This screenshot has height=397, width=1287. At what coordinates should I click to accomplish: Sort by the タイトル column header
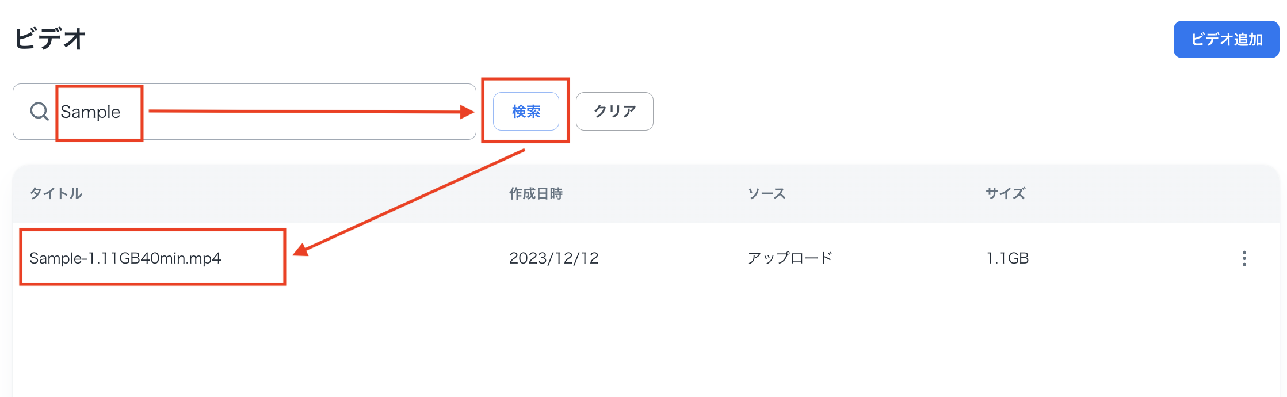point(56,194)
